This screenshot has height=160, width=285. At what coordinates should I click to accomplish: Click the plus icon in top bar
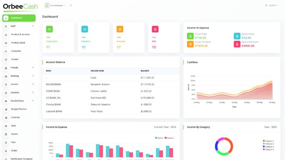click(71, 5)
